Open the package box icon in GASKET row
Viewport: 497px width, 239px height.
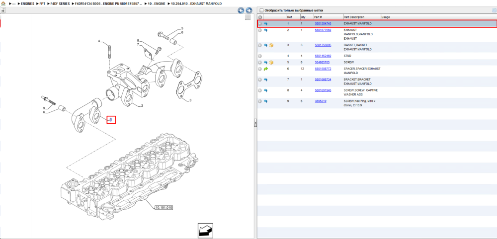pos(271,45)
